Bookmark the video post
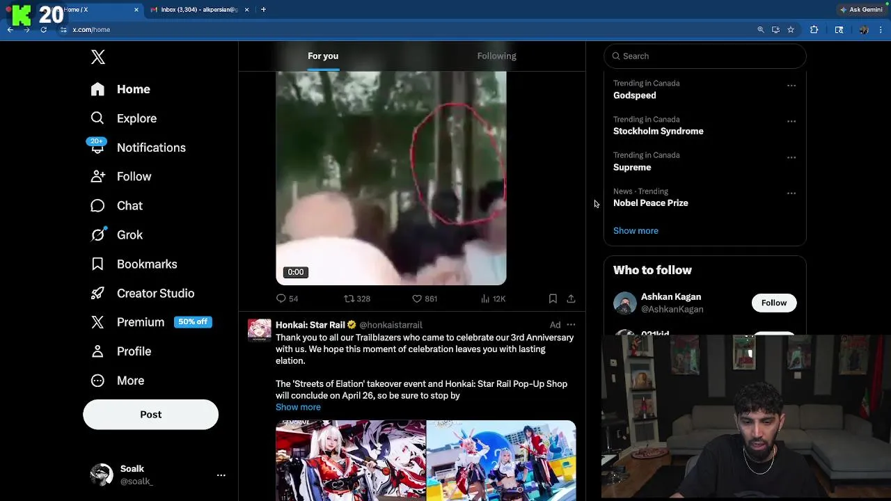The image size is (891, 501). coord(553,299)
